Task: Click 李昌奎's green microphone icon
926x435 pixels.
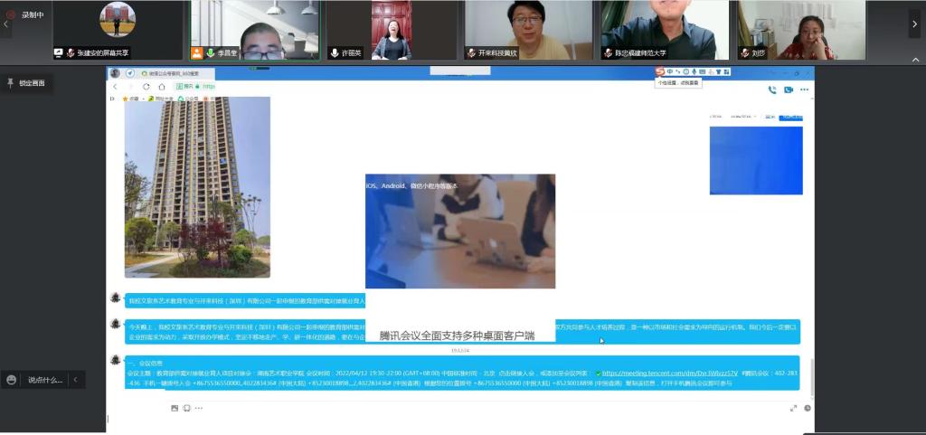Action: pyautogui.click(x=210, y=53)
